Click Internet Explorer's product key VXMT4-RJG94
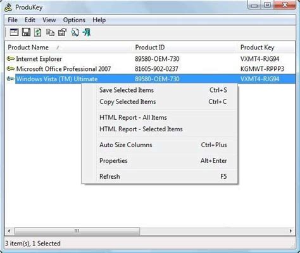Viewport: 300px width, 253px height. coord(259,59)
